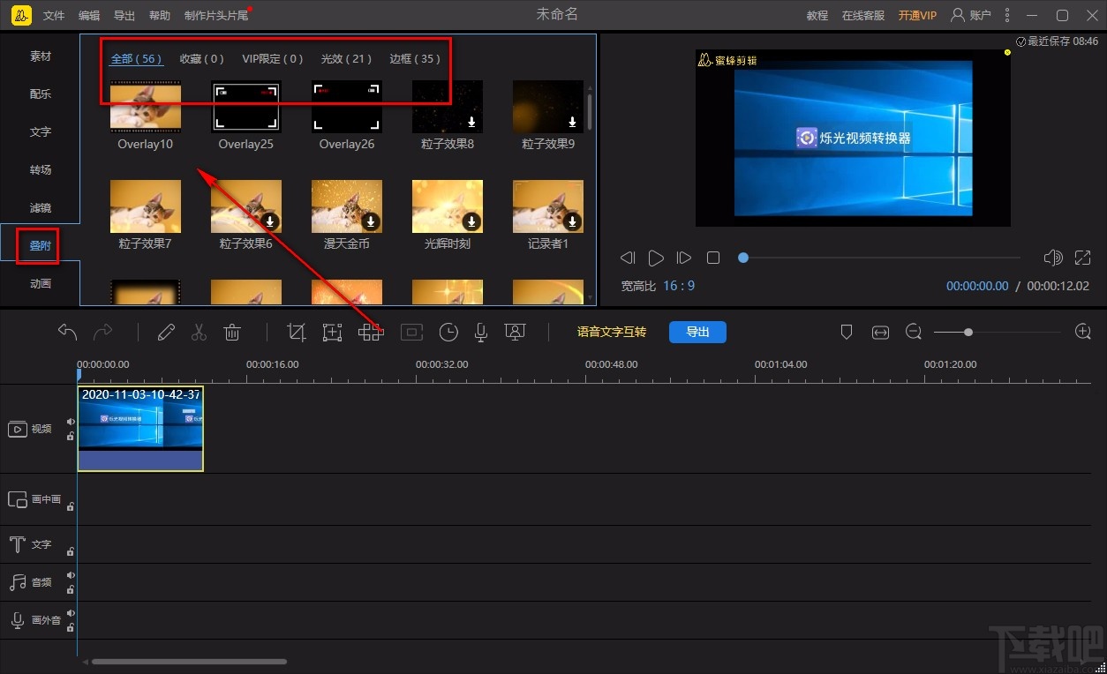
Task: Click the blue 导出 export button
Action: (697, 332)
